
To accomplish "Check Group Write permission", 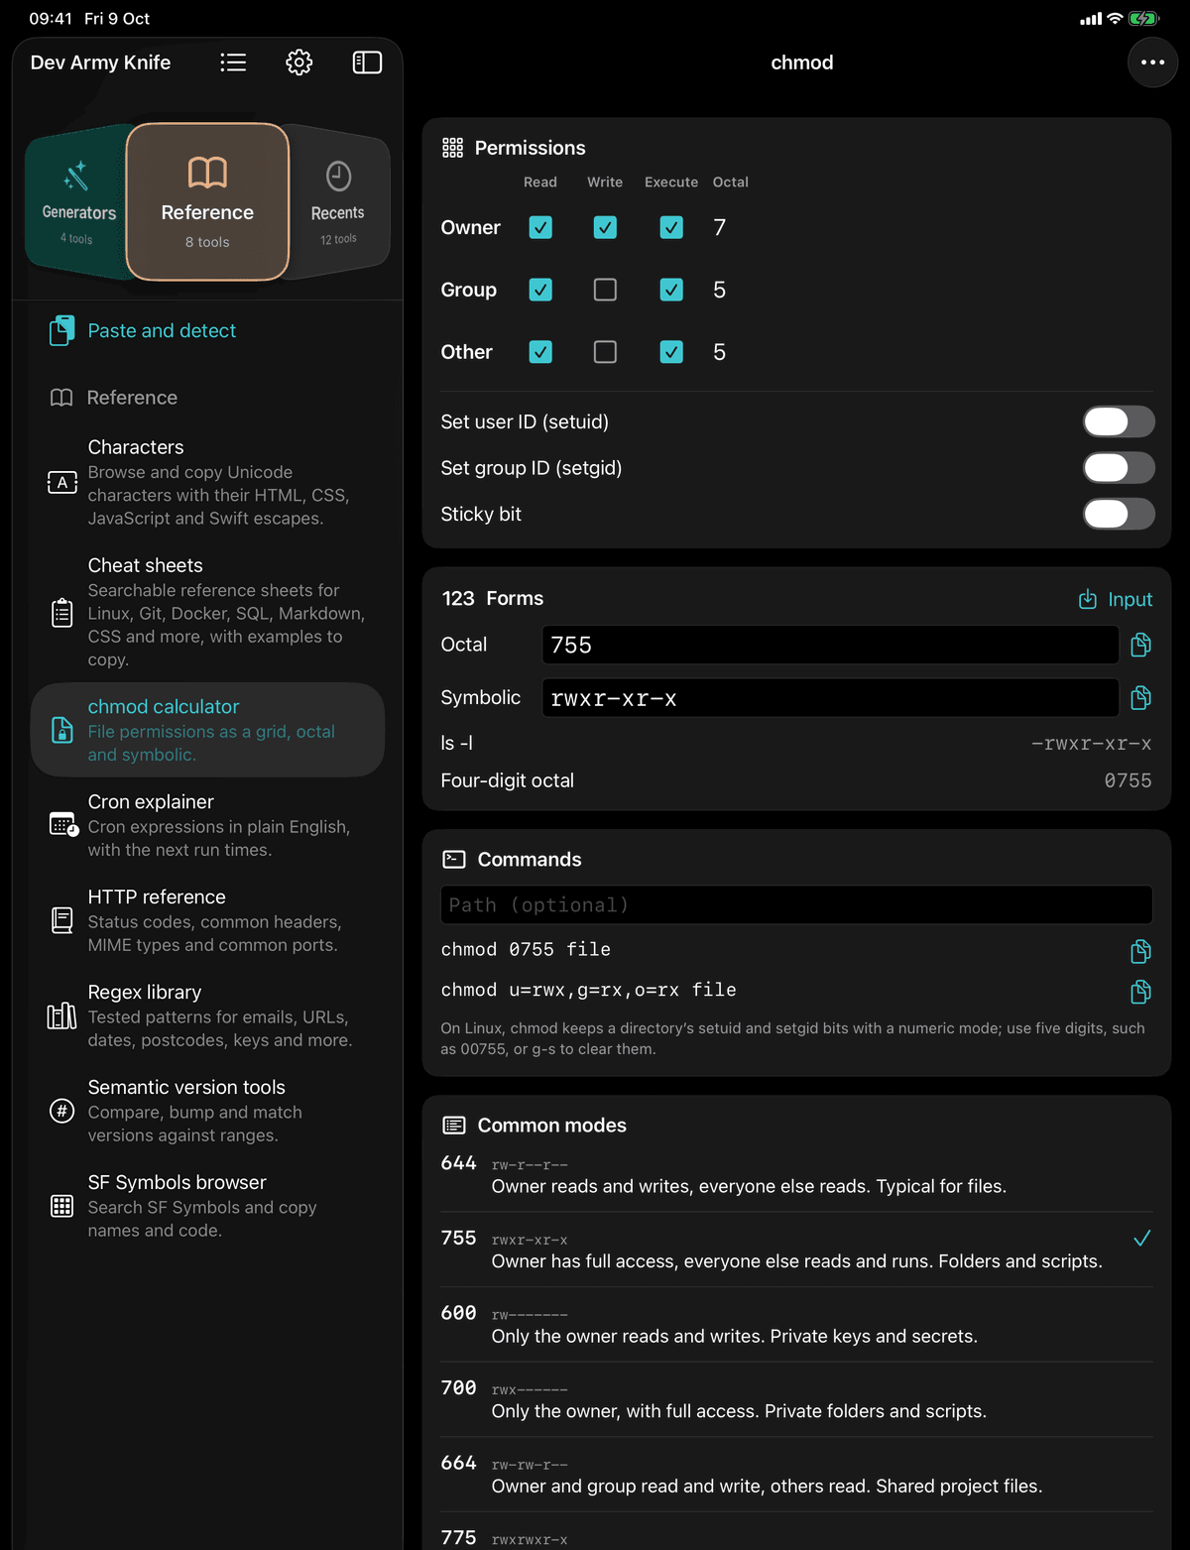I will [x=605, y=290].
